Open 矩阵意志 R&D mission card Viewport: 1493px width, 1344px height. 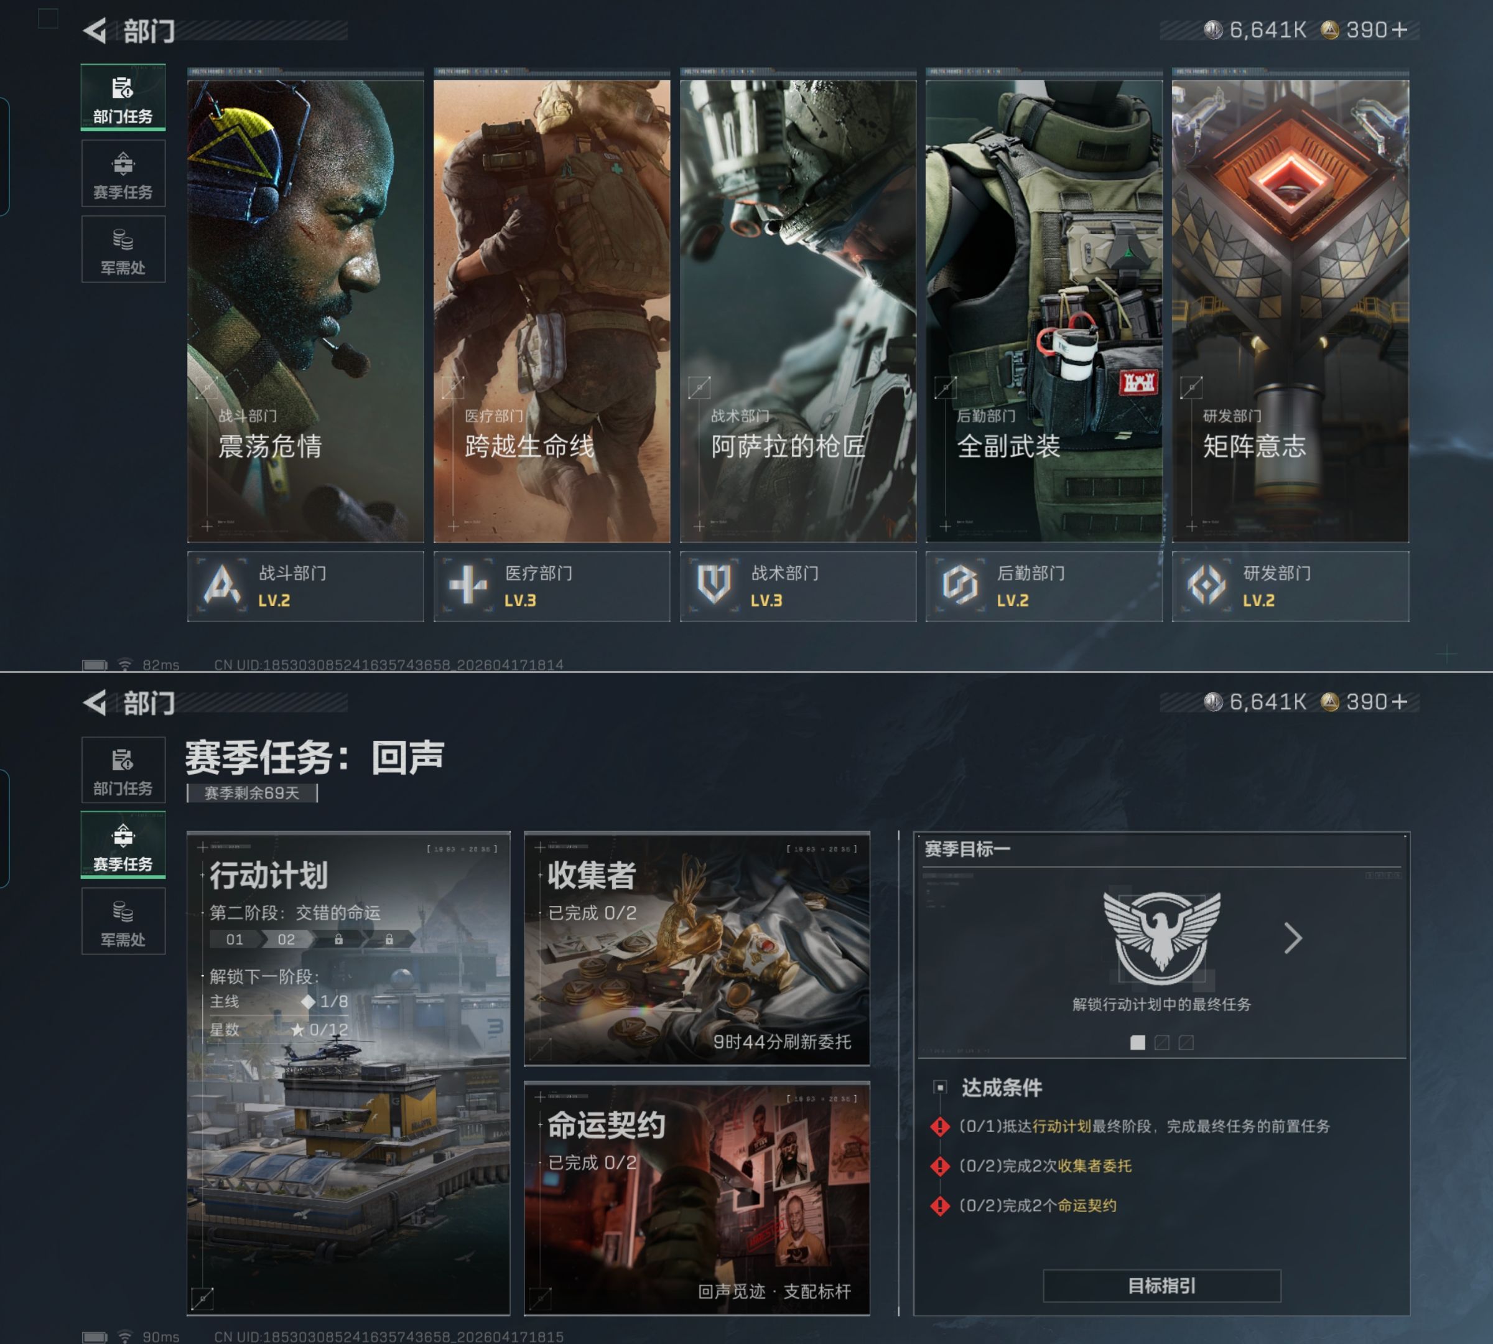1290,310
